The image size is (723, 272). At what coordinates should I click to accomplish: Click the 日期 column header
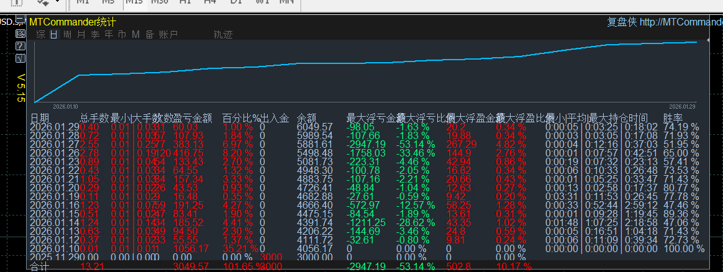point(40,119)
